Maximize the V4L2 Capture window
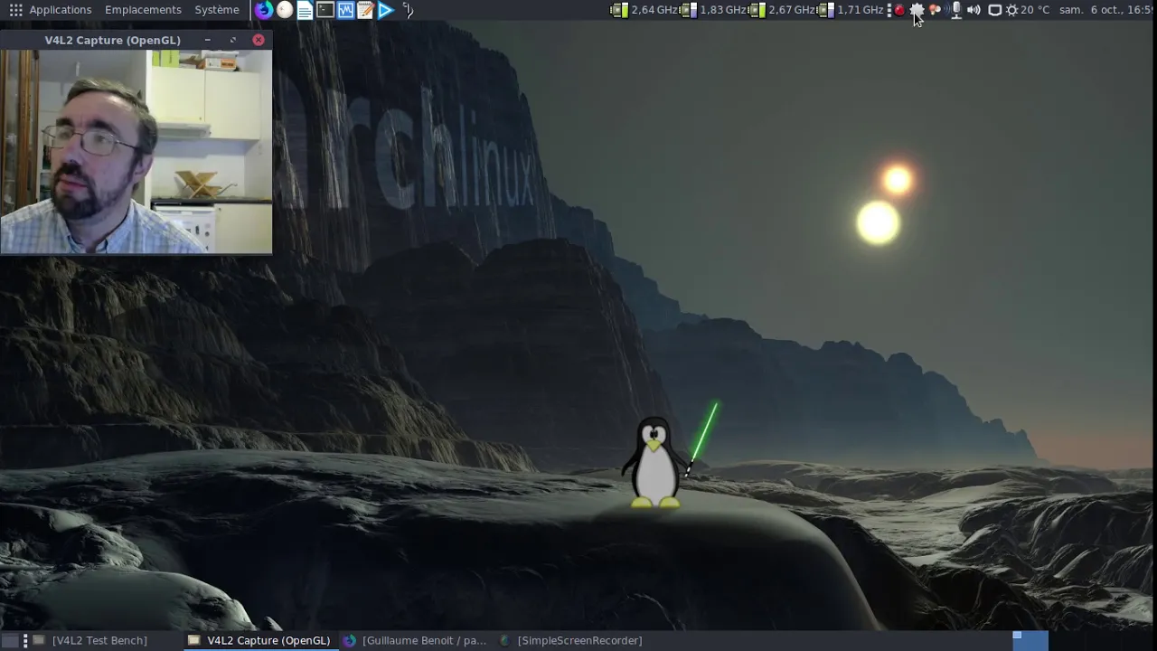The width and height of the screenshot is (1157, 651). tap(232, 40)
